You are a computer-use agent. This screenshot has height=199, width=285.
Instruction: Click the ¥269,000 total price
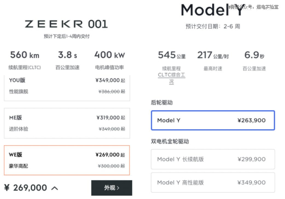coord(26,188)
